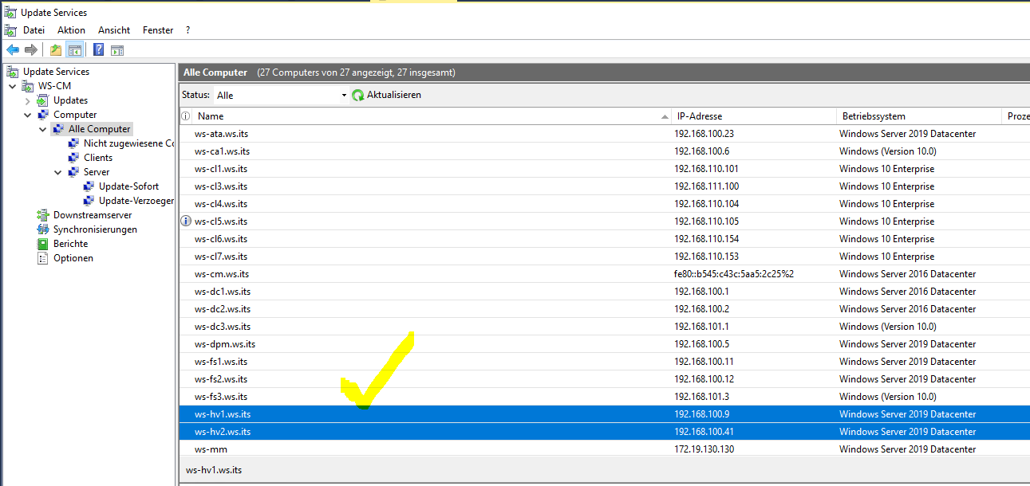
Task: Open the Status dropdown showing Alle
Action: [282, 95]
